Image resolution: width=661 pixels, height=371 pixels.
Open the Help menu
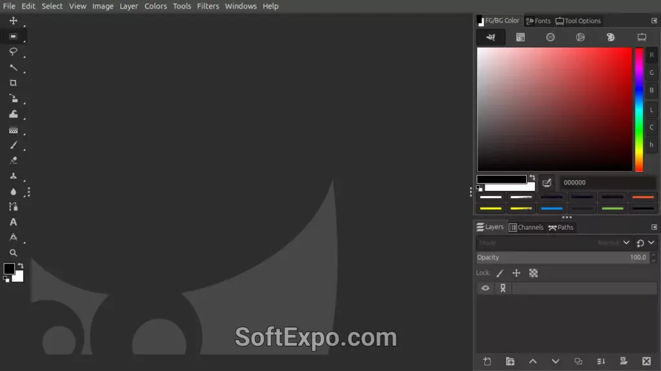click(270, 6)
